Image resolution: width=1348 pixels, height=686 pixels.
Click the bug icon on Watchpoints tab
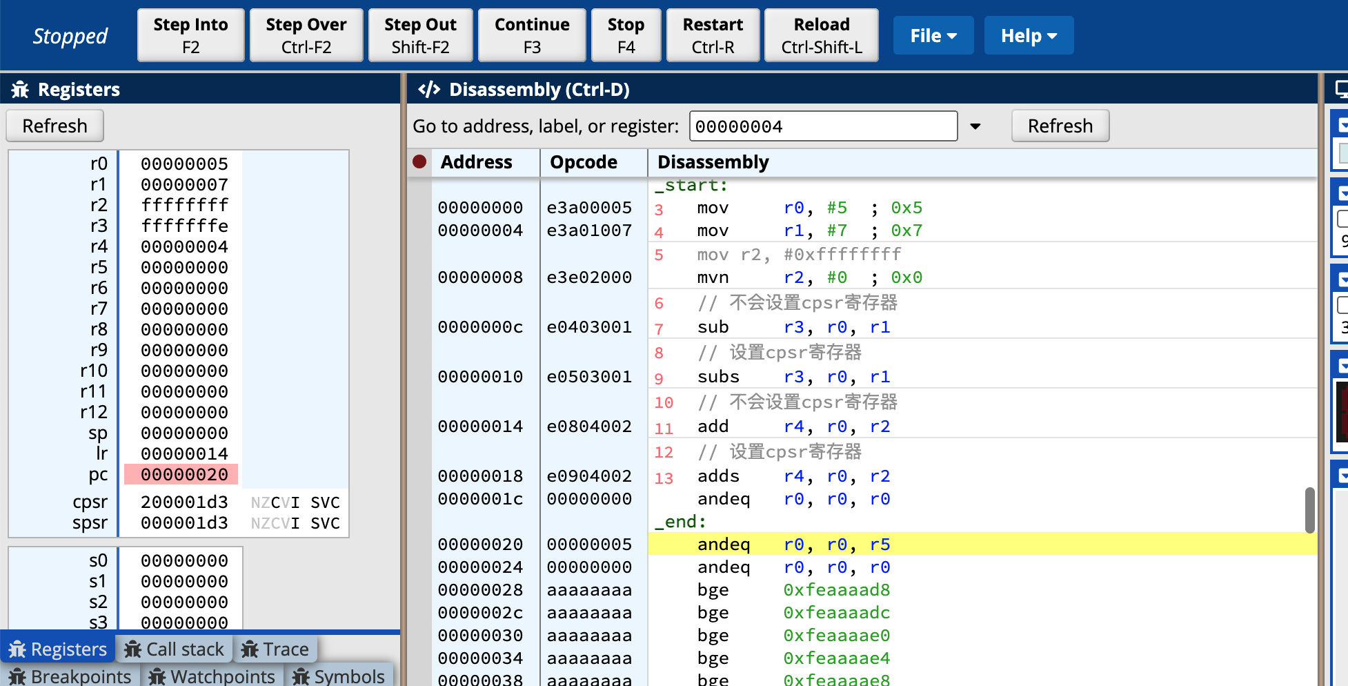(157, 676)
